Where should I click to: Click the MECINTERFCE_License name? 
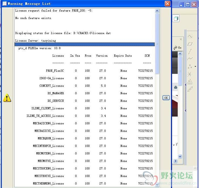click(48, 146)
